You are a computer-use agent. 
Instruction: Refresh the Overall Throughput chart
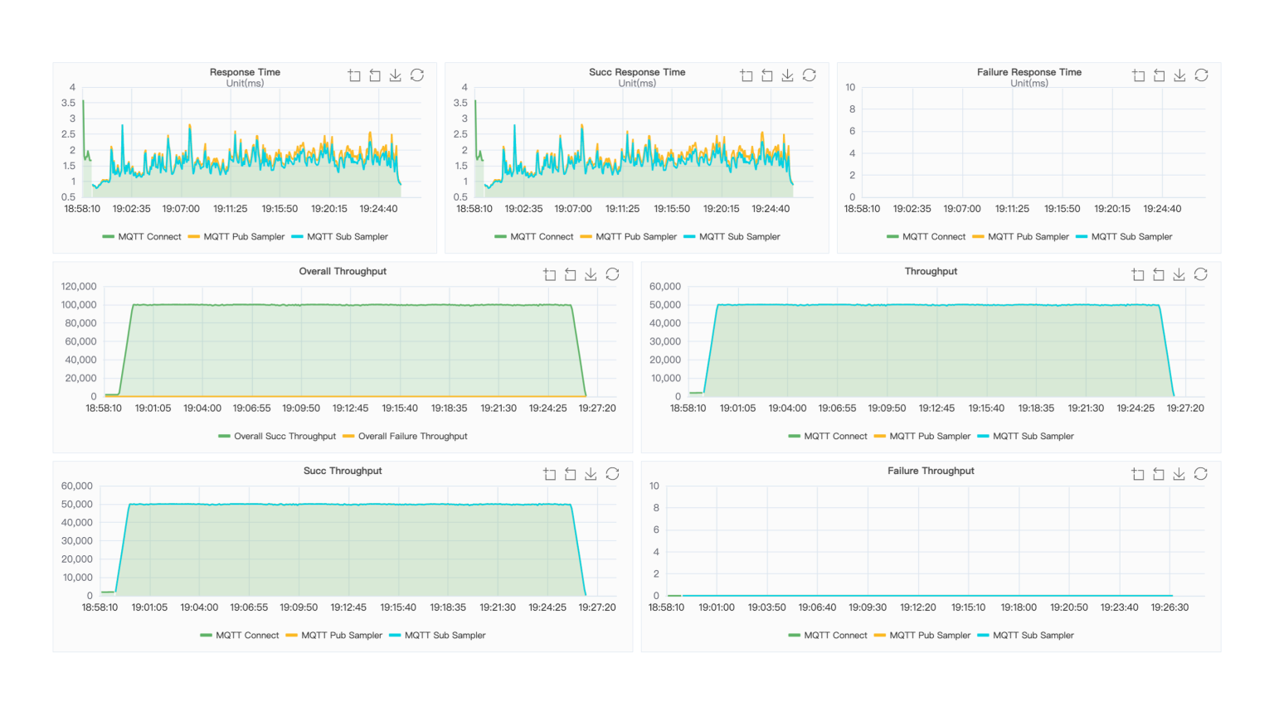612,274
